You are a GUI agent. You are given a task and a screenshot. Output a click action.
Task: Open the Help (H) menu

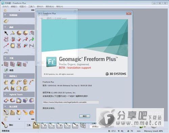pos(59,7)
